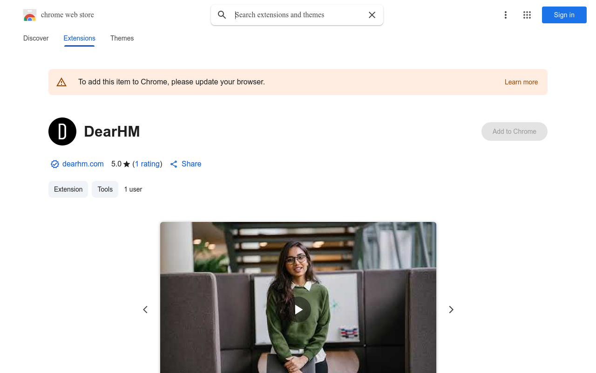This screenshot has height=373, width=596.
Task: Click the DearHM round logo icon
Action: click(62, 131)
